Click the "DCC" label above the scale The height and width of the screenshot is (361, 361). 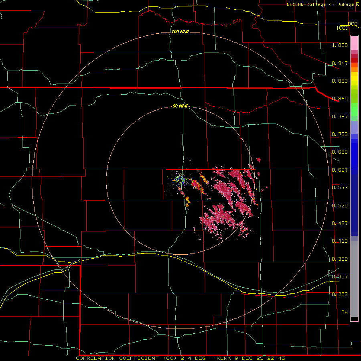pyautogui.click(x=352, y=24)
